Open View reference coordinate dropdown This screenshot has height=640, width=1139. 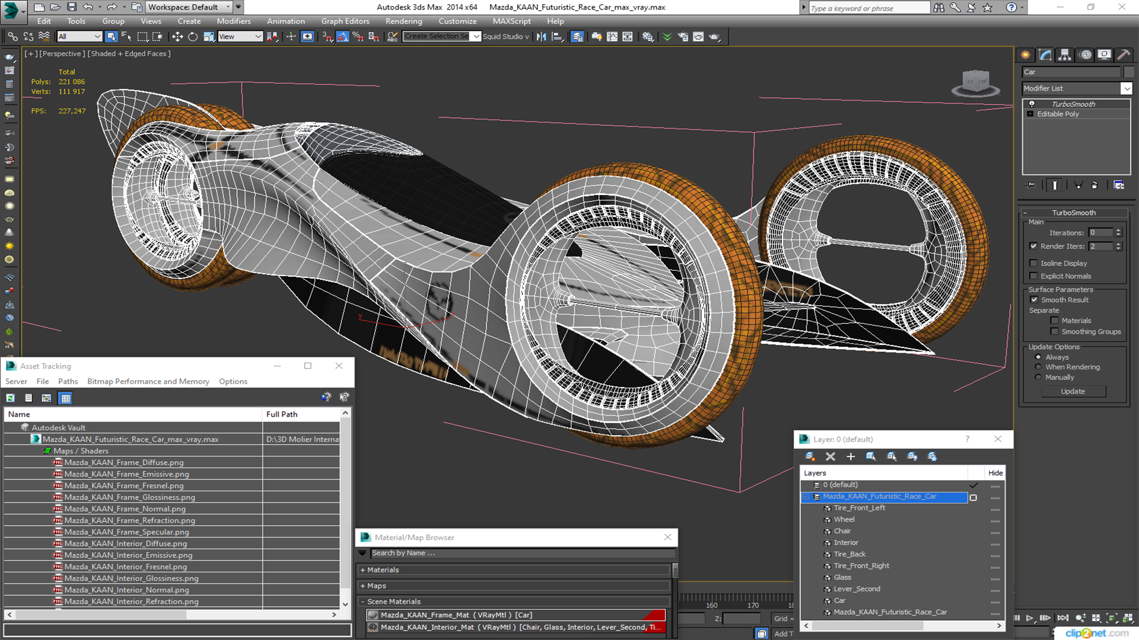coord(240,37)
